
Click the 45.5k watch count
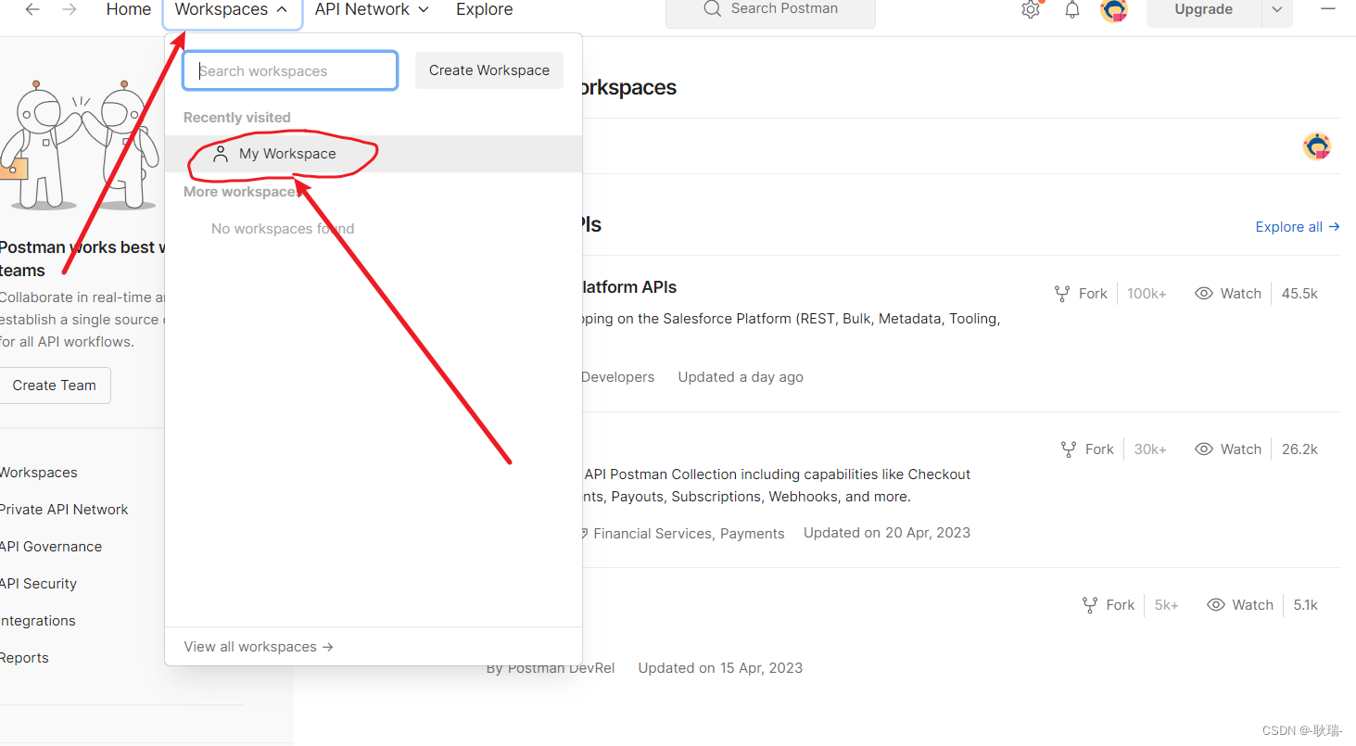click(x=1299, y=294)
